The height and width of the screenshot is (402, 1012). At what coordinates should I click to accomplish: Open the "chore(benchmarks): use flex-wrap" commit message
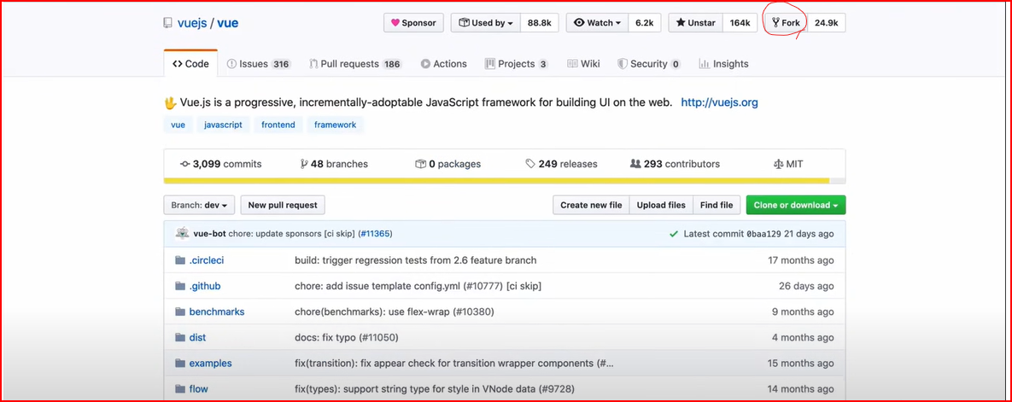(395, 312)
